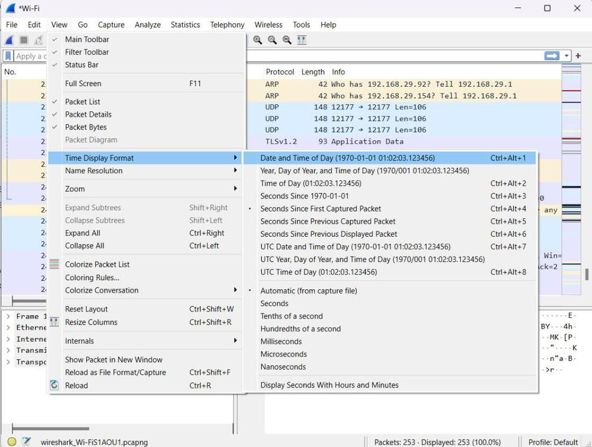
Task: Click the Wireshark app icon in title bar
Action: (10, 8)
